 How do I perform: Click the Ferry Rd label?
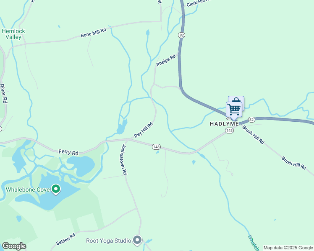click(x=68, y=152)
